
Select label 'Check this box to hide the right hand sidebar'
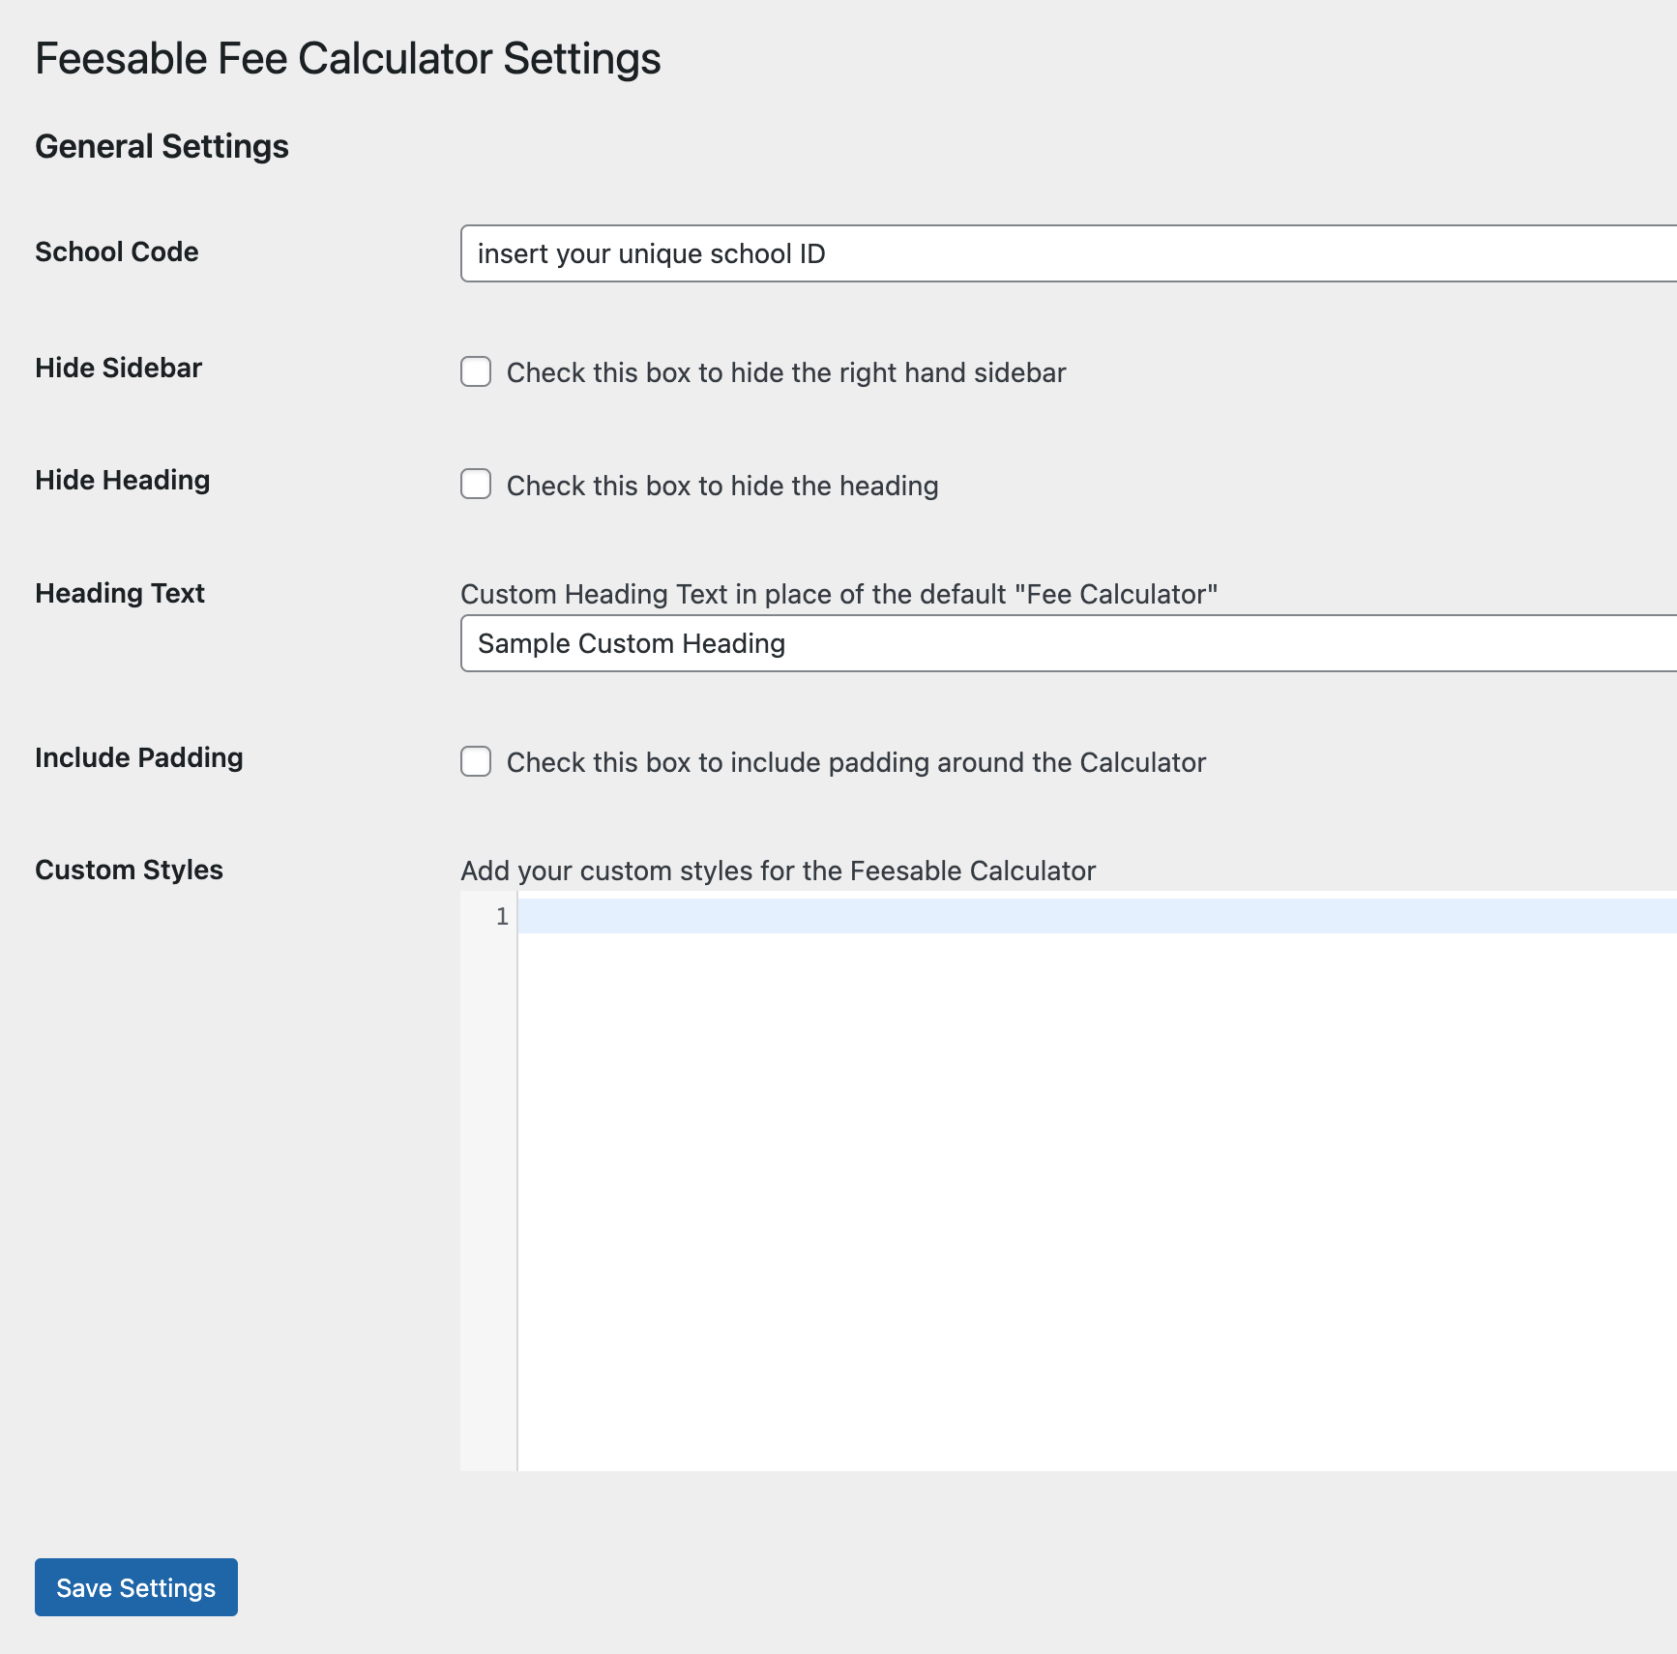[786, 372]
